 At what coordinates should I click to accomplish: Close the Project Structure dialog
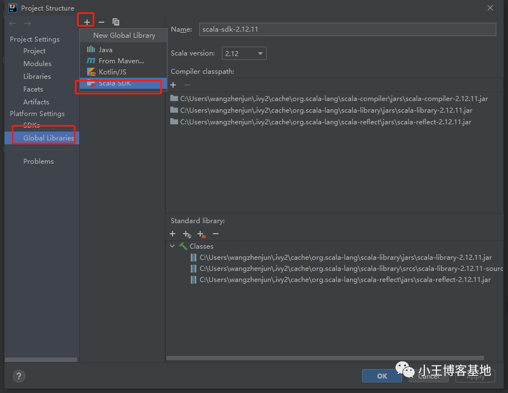490,8
